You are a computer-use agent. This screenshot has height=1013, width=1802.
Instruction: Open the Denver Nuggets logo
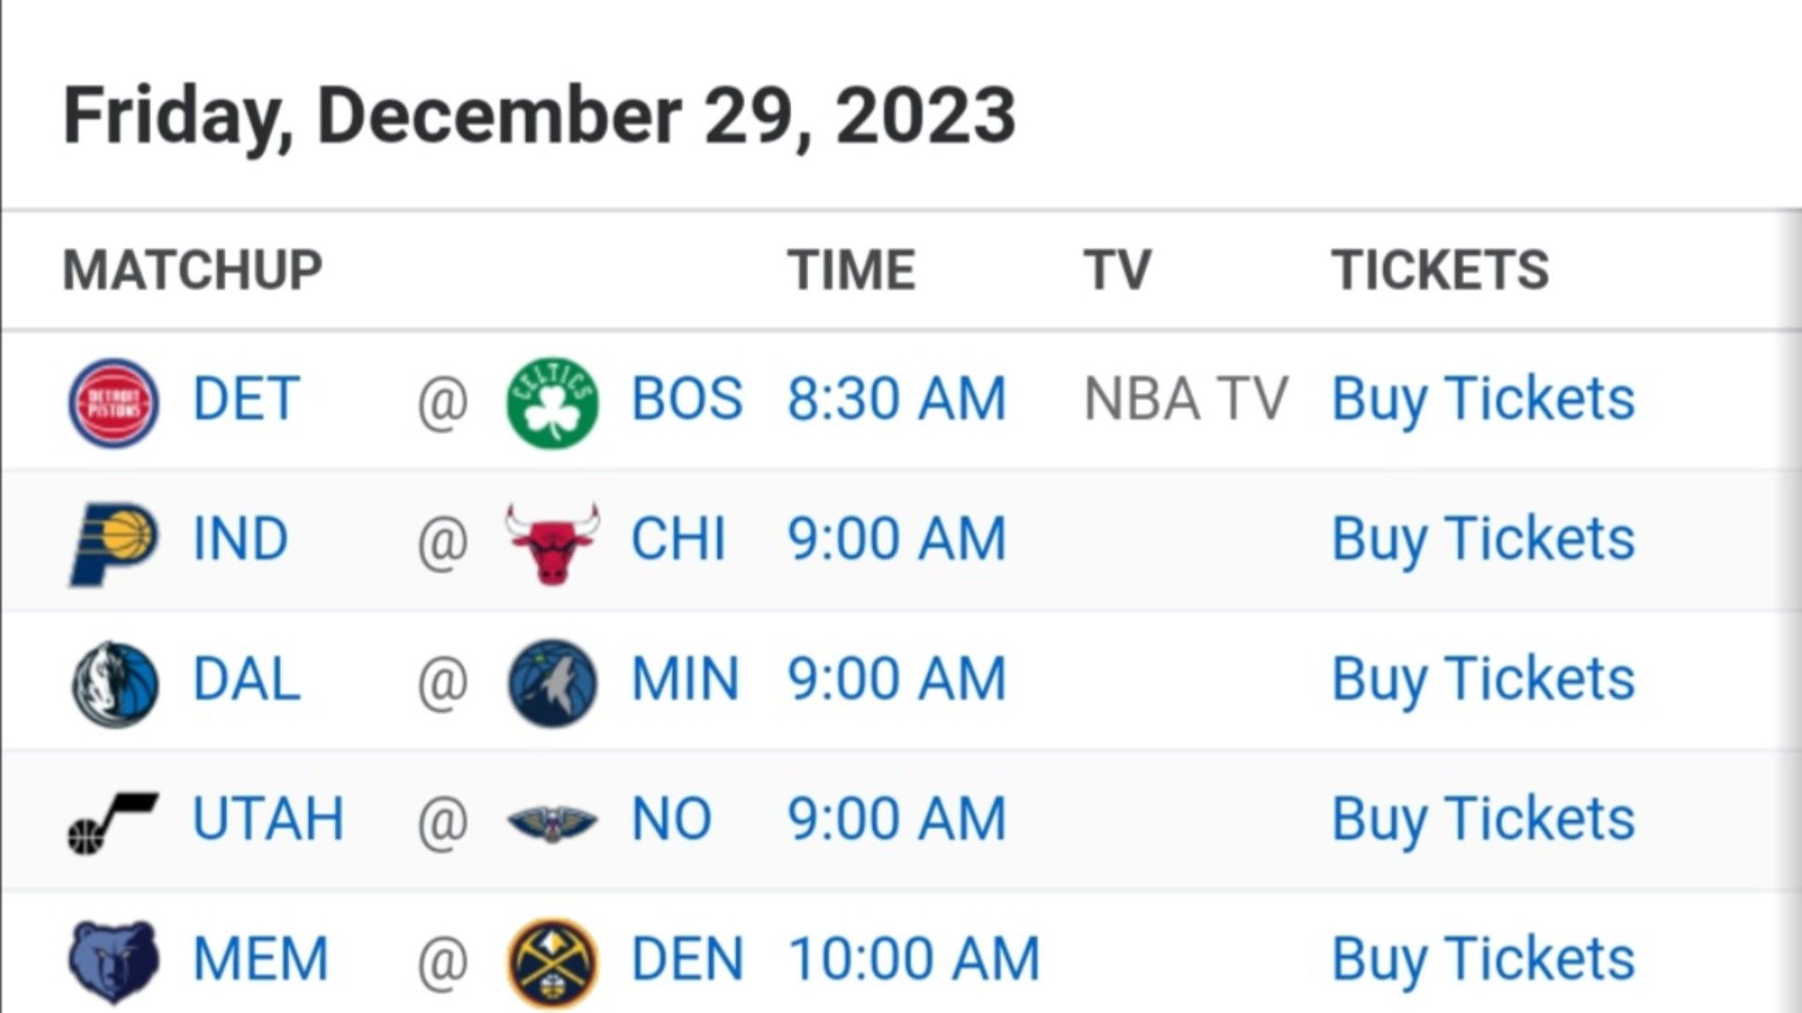552,962
